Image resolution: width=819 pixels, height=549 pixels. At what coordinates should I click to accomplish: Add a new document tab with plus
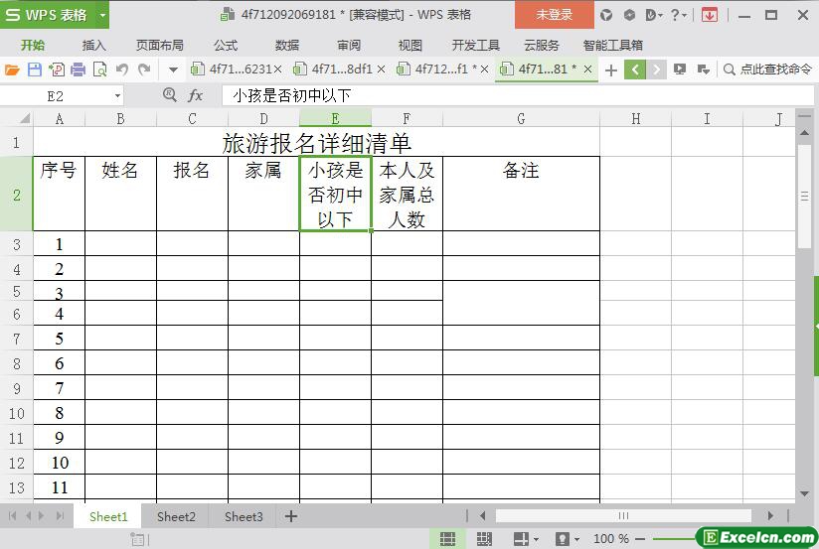coord(611,69)
